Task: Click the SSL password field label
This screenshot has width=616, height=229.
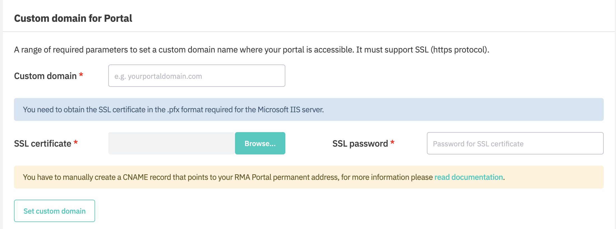Action: [x=360, y=144]
